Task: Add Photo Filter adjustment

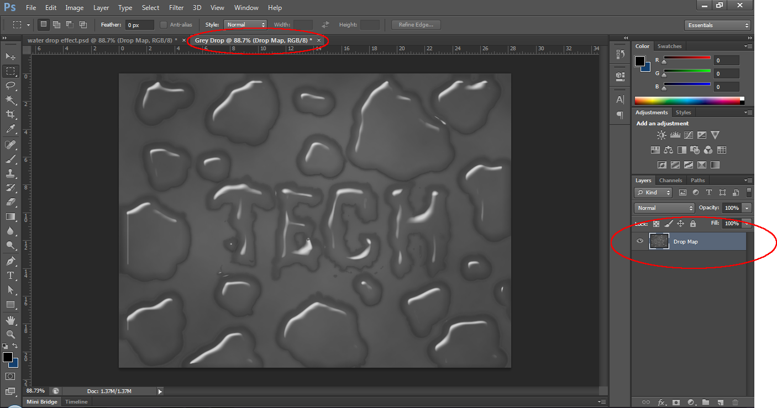Action: point(695,150)
